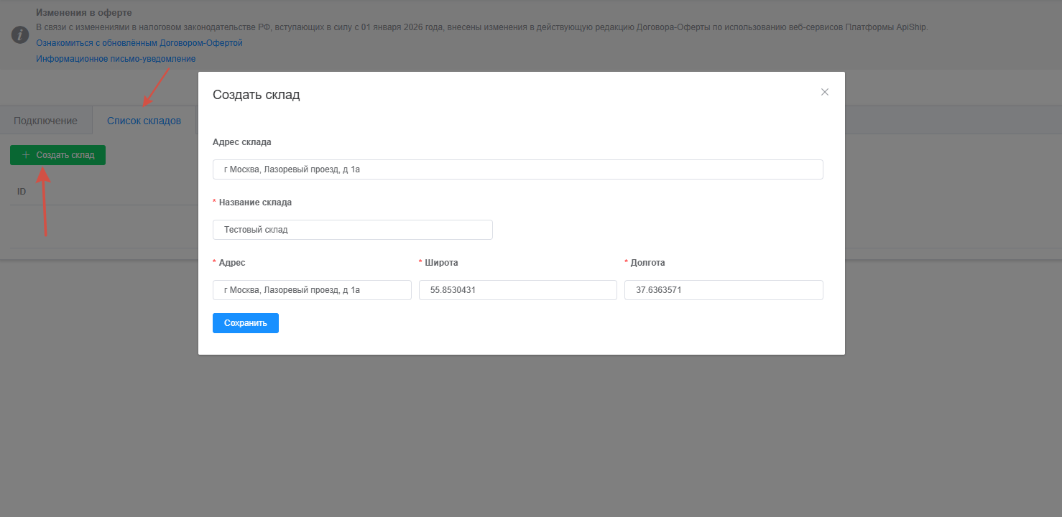The image size is (1062, 517).
Task: Click the Адрес склада label text
Action: coord(242,142)
